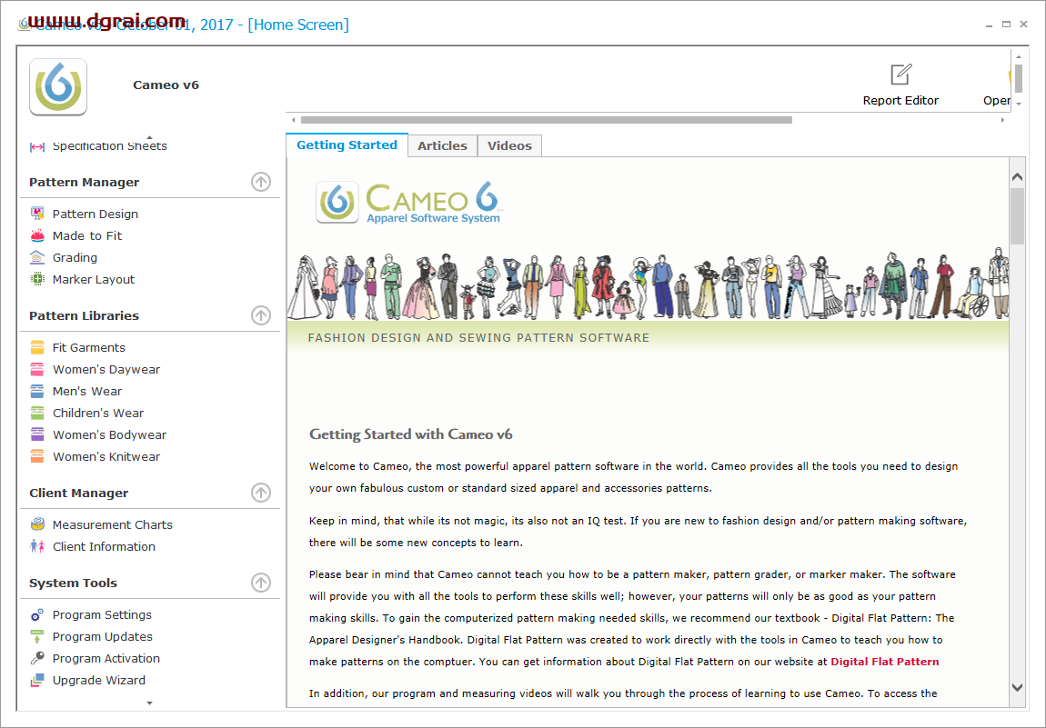
Task: Click the Children's Wear drawer icon
Action: point(37,413)
